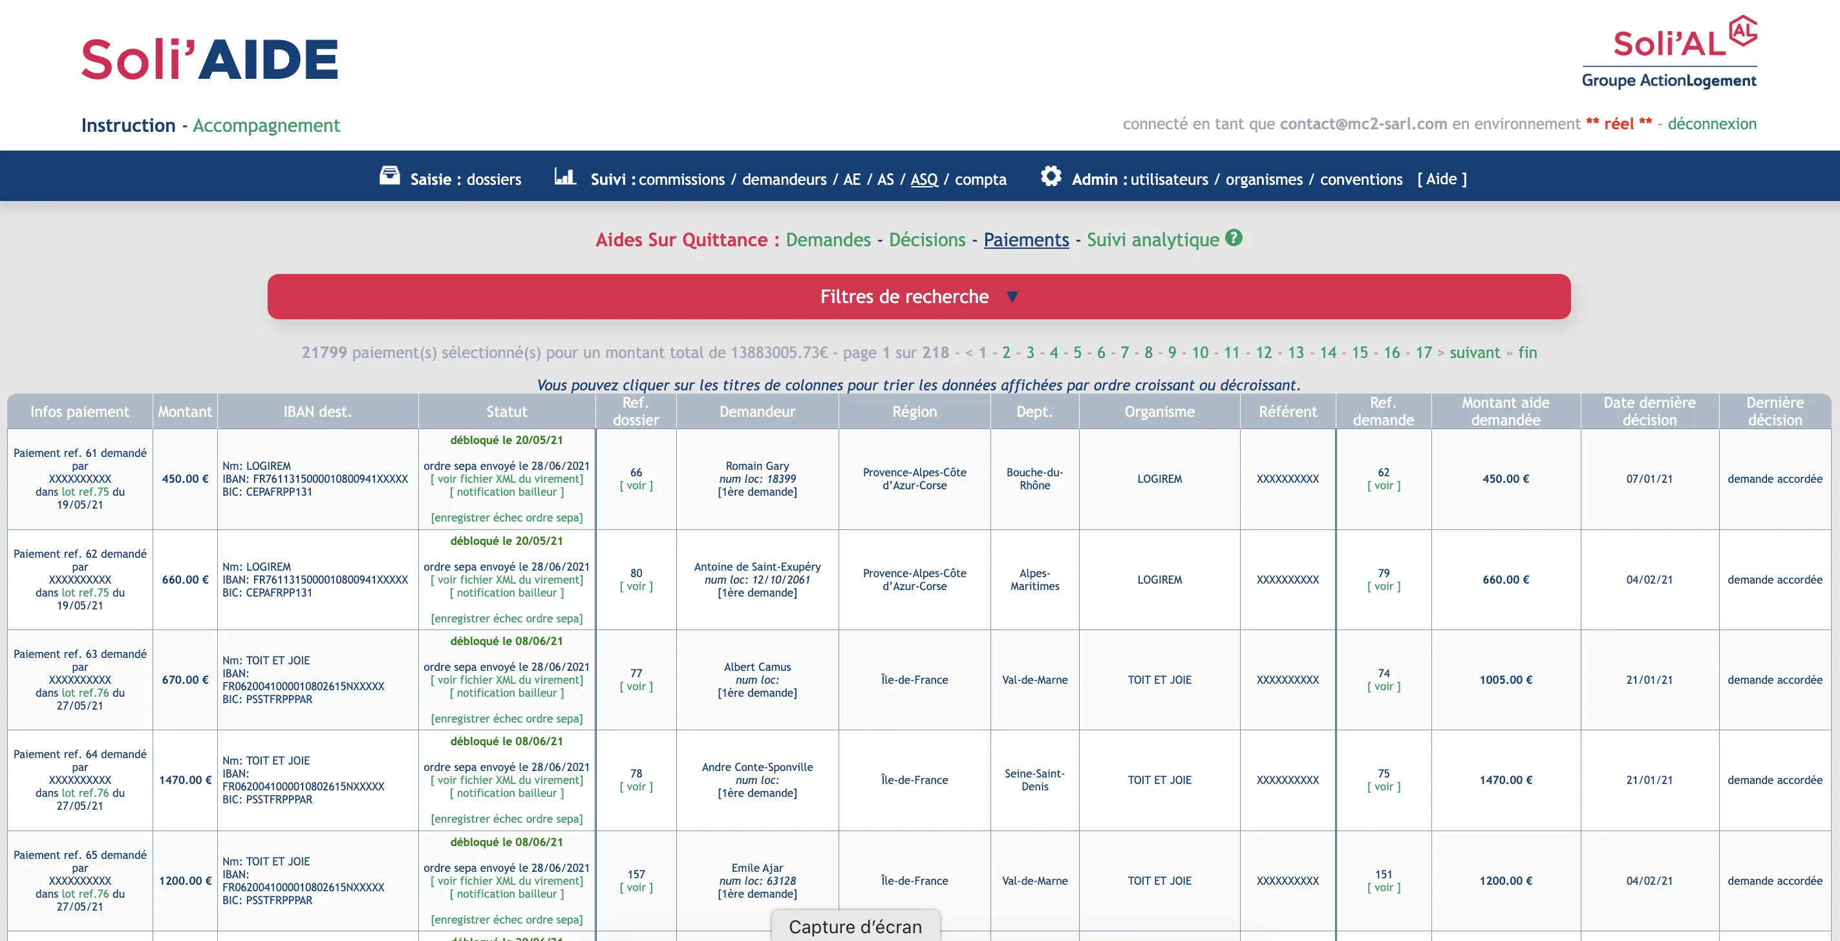The width and height of the screenshot is (1840, 941).
Task: Open the [ Aide ] help link
Action: [x=1442, y=179]
